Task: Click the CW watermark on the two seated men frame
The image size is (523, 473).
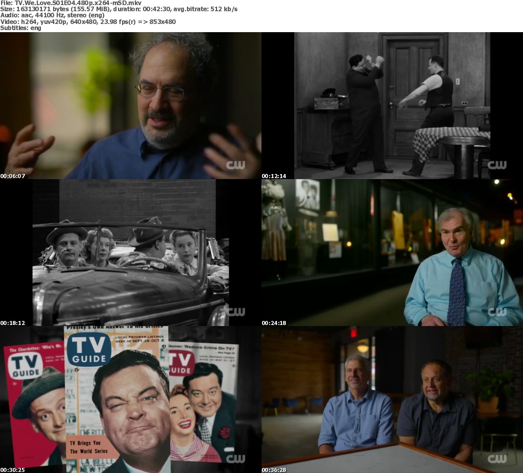Action: point(497,459)
